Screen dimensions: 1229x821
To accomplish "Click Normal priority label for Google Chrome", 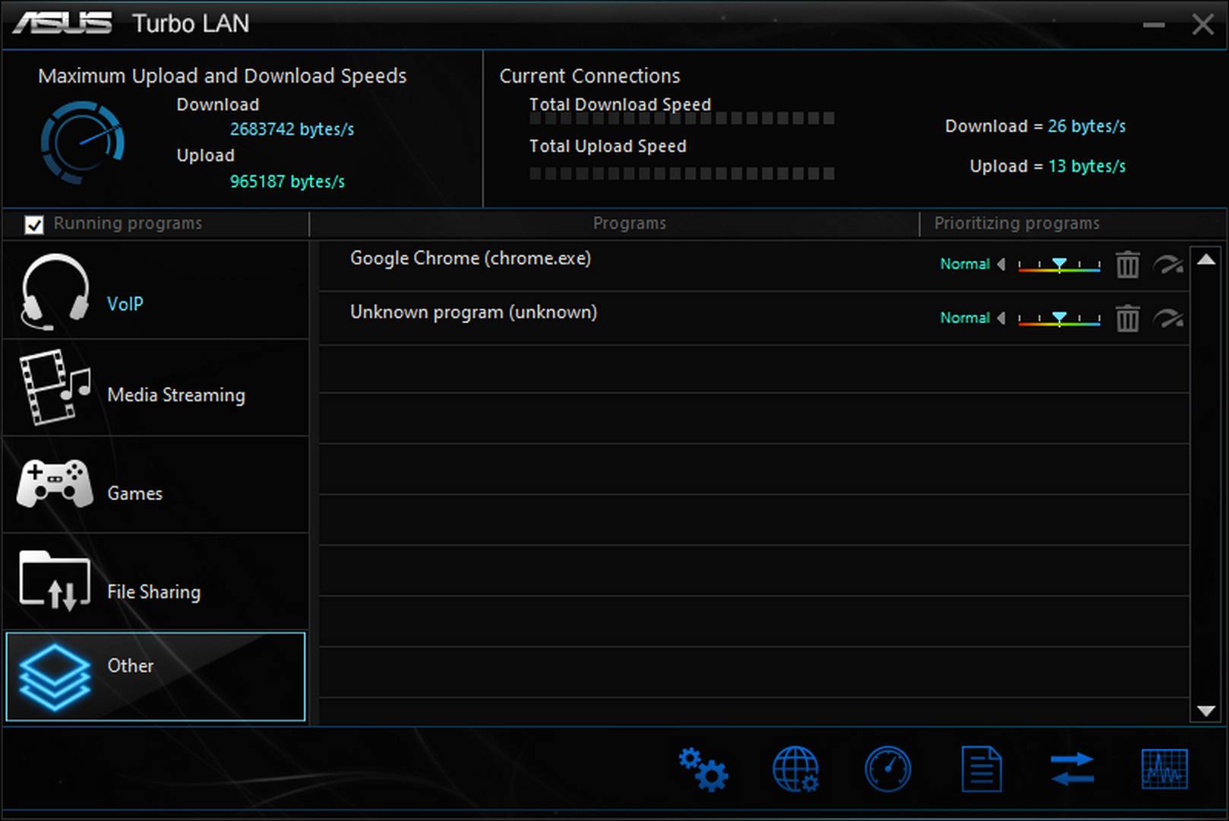I will pyautogui.click(x=965, y=264).
